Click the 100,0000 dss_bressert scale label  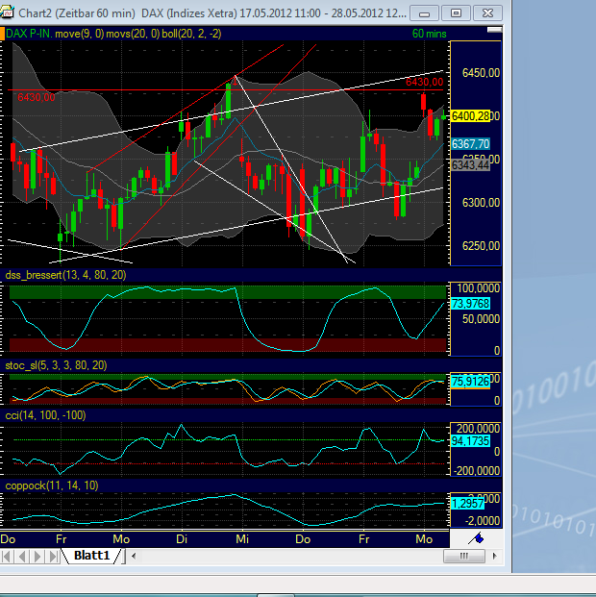coord(478,288)
